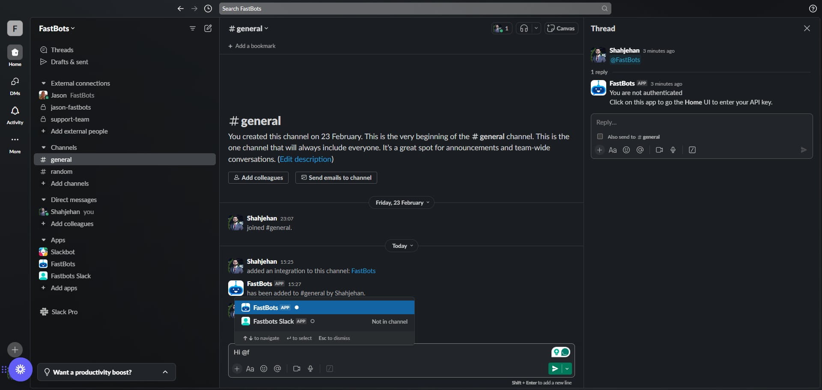This screenshot has height=390, width=822.
Task: Open the Canvas button
Action: [561, 28]
